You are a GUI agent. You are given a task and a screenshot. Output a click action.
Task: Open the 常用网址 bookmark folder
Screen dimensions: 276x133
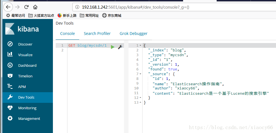click(x=89, y=15)
